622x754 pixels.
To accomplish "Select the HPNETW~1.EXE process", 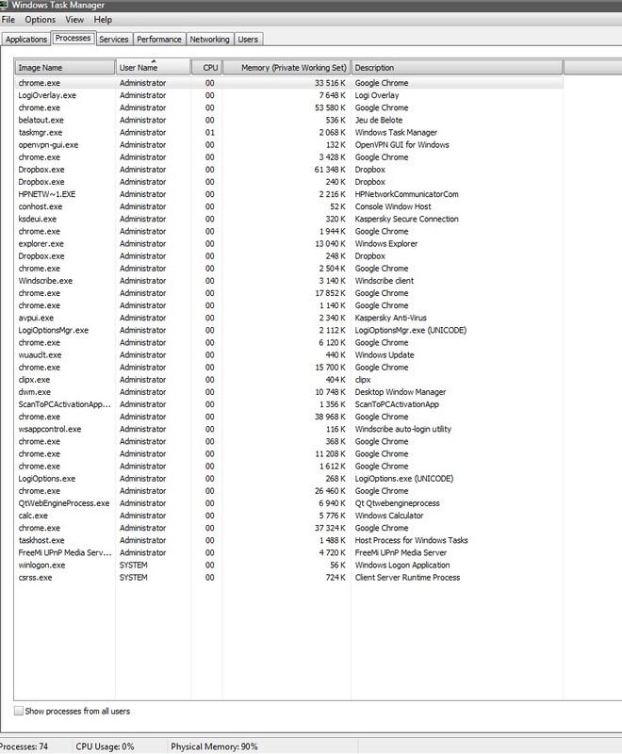I will coord(288,194).
